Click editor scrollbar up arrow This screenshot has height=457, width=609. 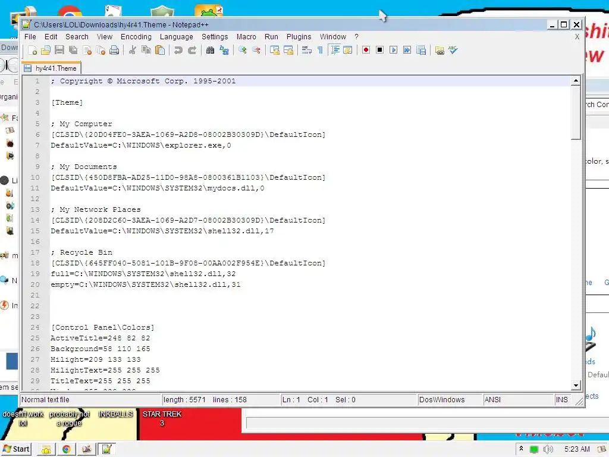click(x=576, y=80)
